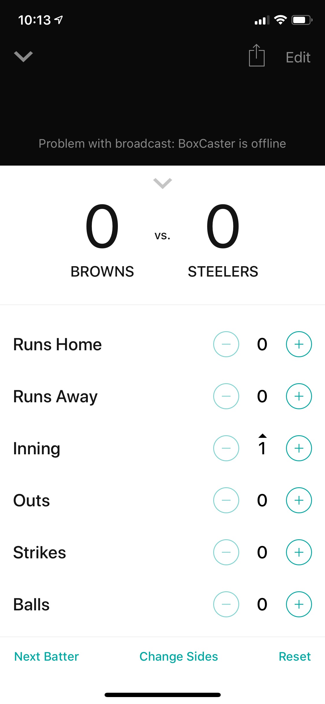This screenshot has width=325, height=704.
Task: Collapse scoreboard panel with gray chevron
Action: pos(163,183)
